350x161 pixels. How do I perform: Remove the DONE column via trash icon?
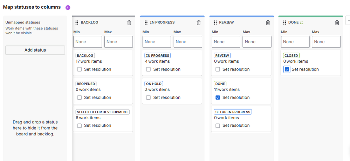[x=337, y=22]
